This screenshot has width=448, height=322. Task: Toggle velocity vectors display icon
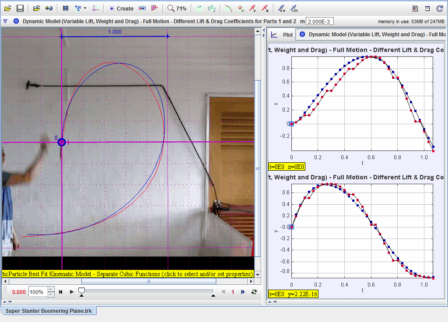coord(253,8)
